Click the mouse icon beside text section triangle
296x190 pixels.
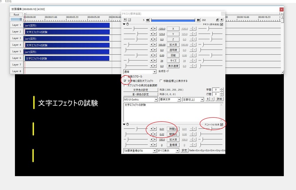(127, 24)
